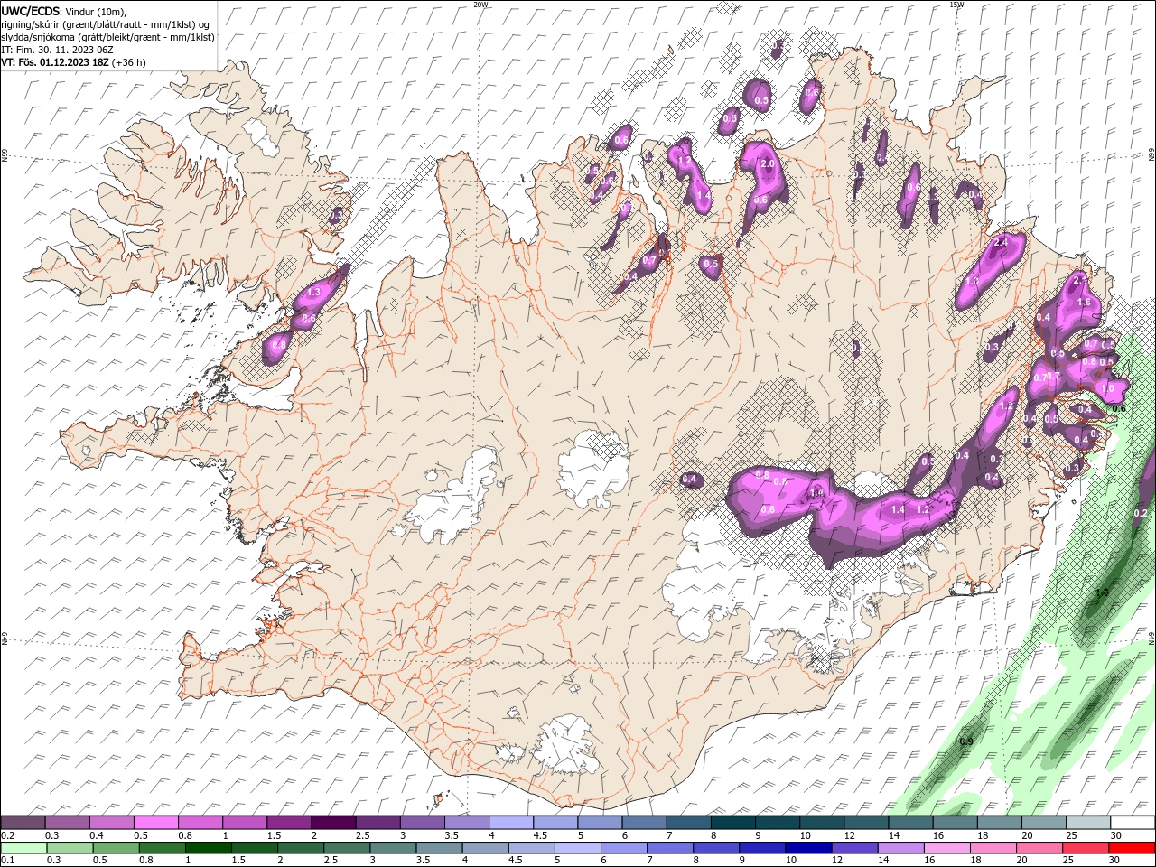Pick the pale grey snow swatch at 25

1088,823
